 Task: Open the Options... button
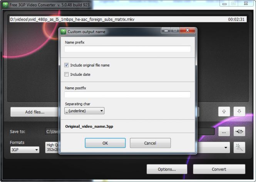pos(167,169)
